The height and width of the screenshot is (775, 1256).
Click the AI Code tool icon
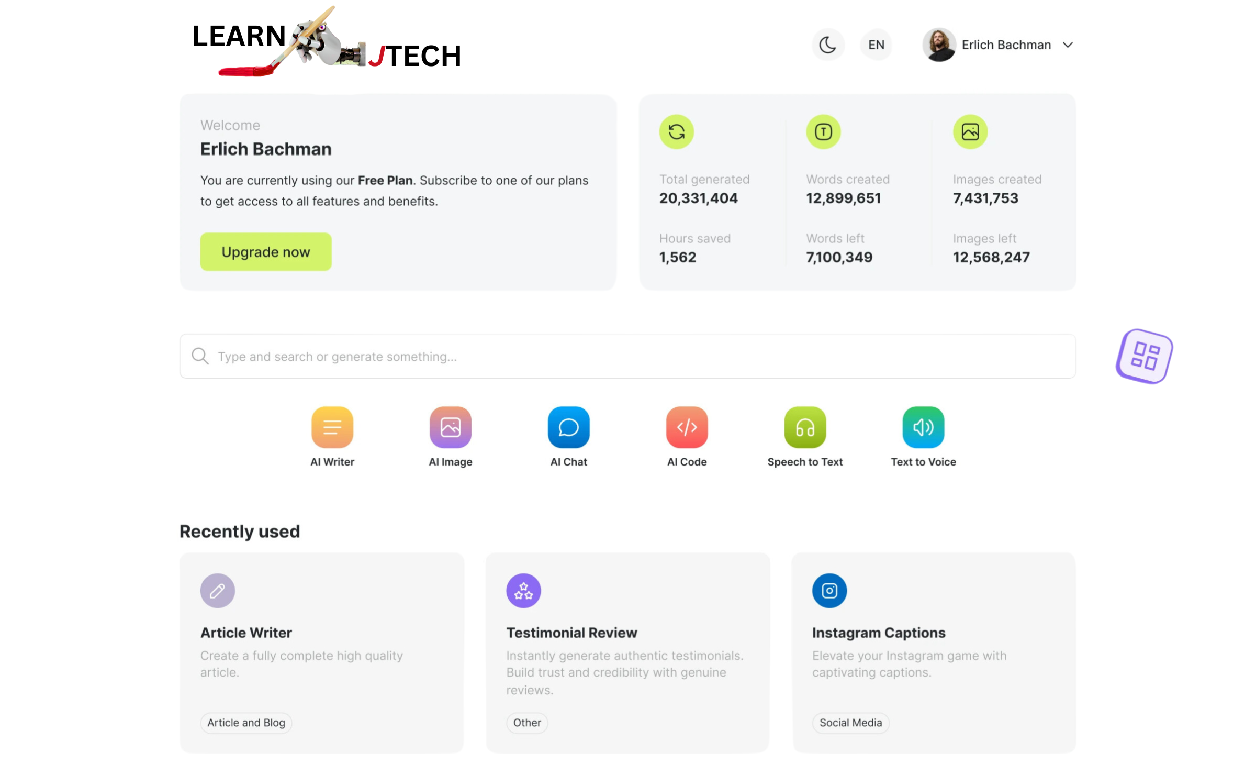point(686,427)
